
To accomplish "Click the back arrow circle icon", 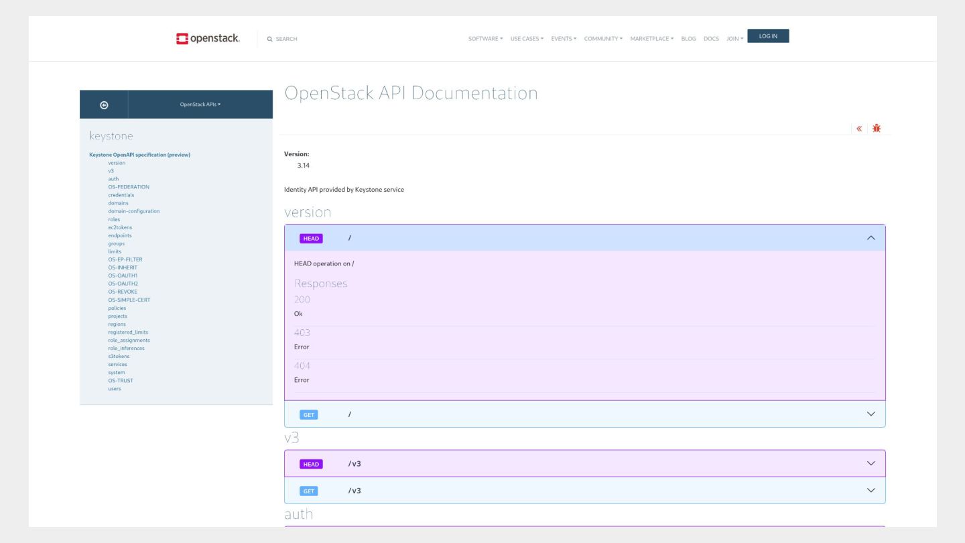I will coord(104,105).
